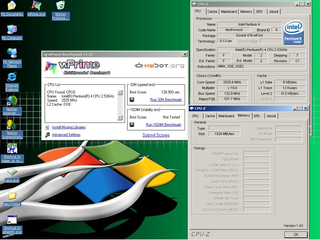
Task: Click the Code Name field Northwood
Action: (234, 30)
